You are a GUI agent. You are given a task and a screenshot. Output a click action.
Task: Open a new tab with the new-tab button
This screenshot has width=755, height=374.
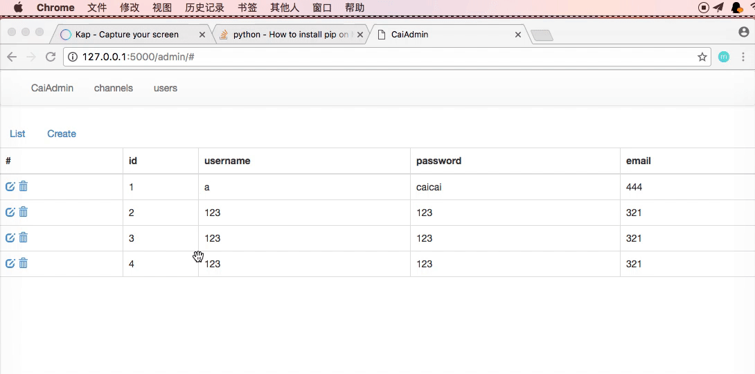click(542, 35)
